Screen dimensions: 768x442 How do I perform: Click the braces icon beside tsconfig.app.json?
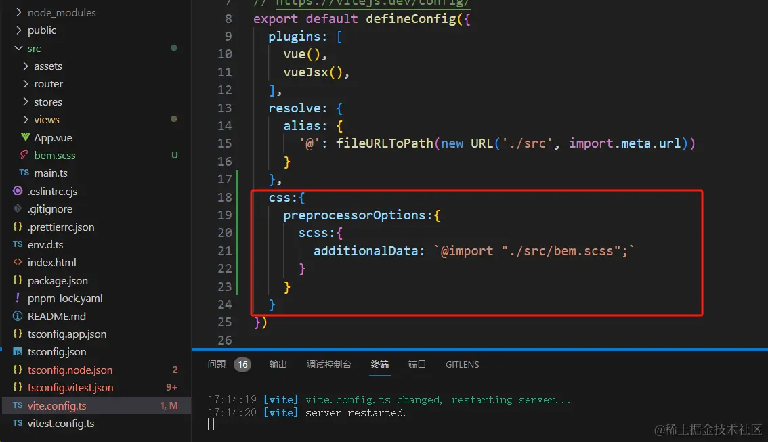(18, 333)
